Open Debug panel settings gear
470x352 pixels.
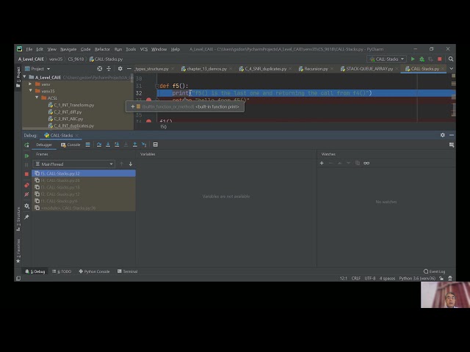point(442,135)
